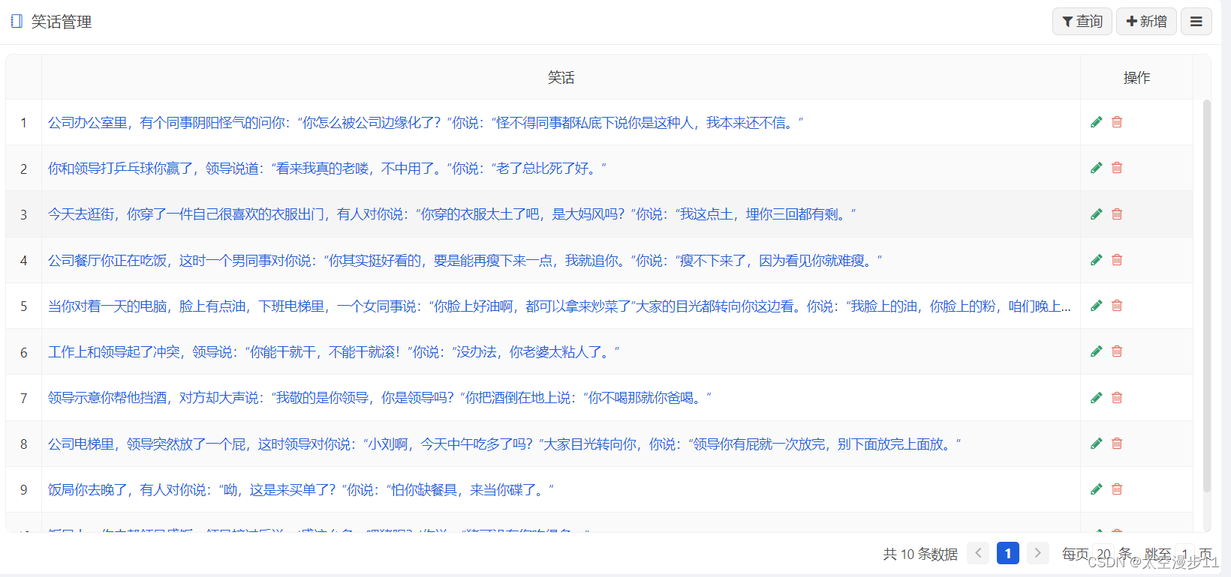1231x577 pixels.
Task: Click the 笑话管理 title text
Action: coord(62,22)
